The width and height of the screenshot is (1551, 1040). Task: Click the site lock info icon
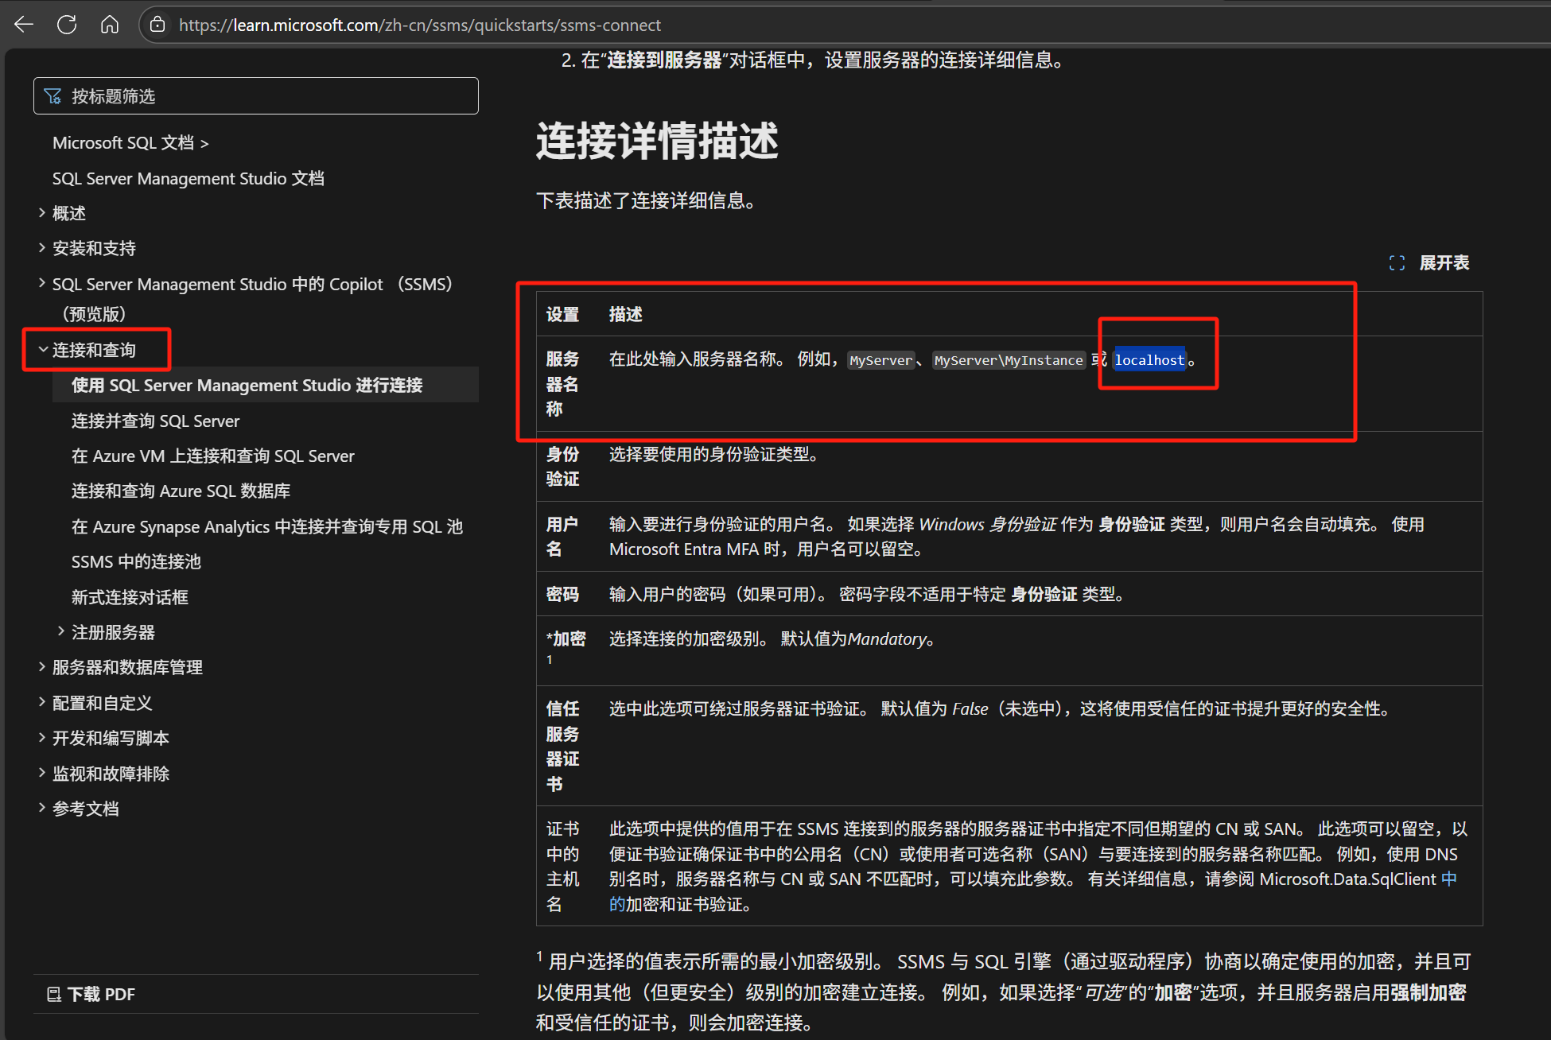pos(158,25)
